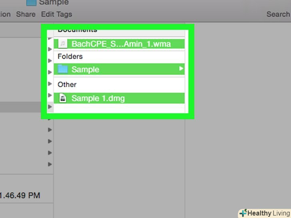Click the Healthy Living plus logo
The image size is (291, 218).
point(243,213)
